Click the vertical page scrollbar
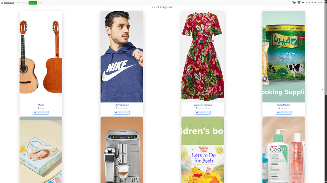Viewport: 327px width, 183px height. click(x=325, y=91)
